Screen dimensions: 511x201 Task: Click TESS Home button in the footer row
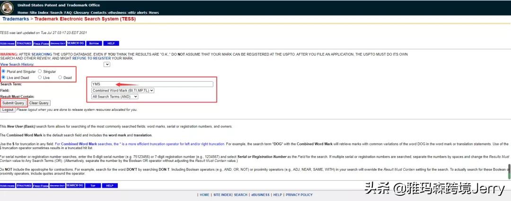point(7,185)
